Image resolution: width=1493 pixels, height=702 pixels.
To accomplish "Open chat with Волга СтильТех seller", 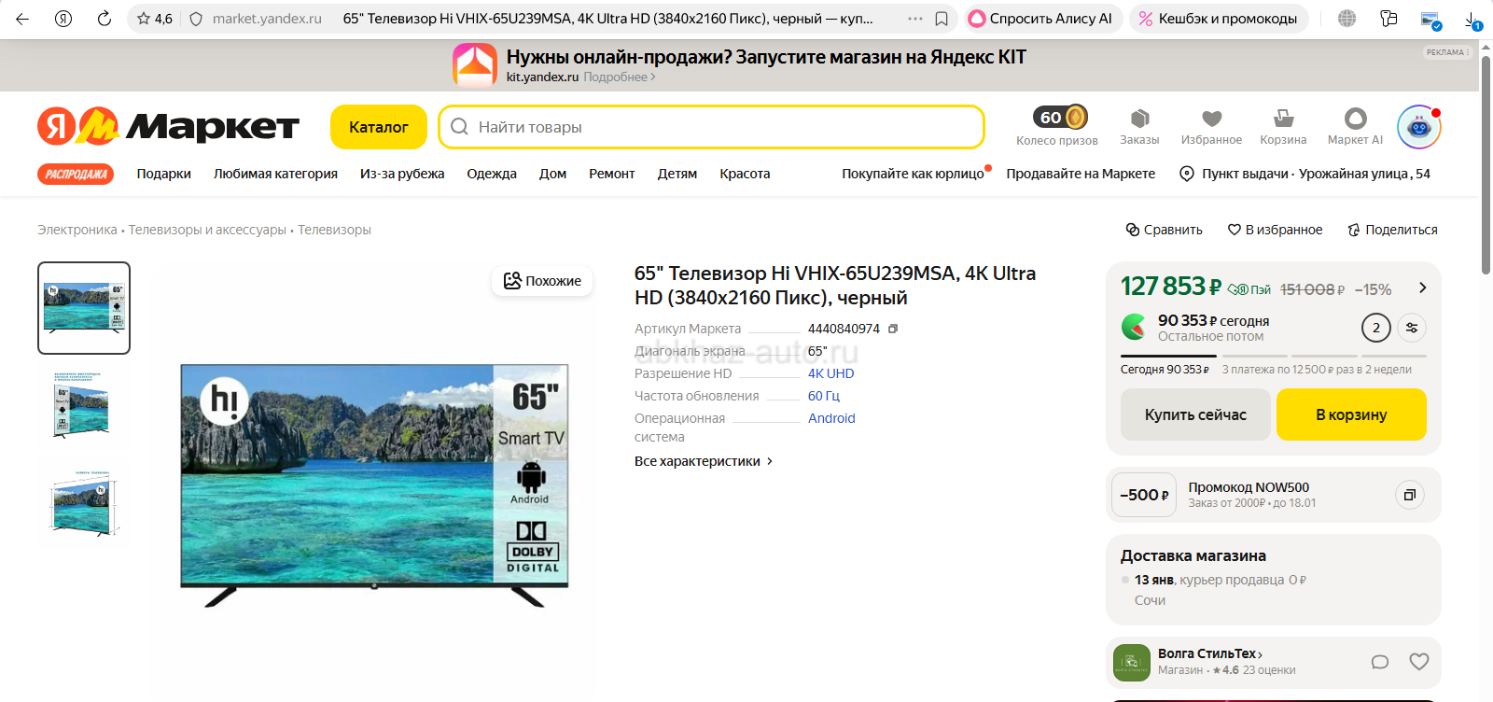I will click(1379, 662).
